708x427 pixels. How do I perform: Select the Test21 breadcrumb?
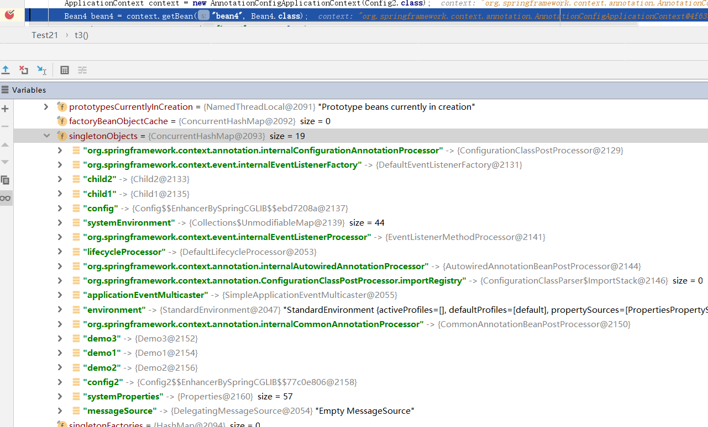pyautogui.click(x=45, y=35)
